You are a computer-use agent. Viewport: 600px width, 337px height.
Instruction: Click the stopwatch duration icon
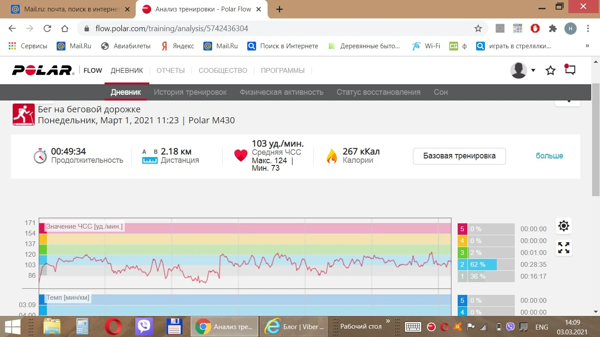point(40,156)
